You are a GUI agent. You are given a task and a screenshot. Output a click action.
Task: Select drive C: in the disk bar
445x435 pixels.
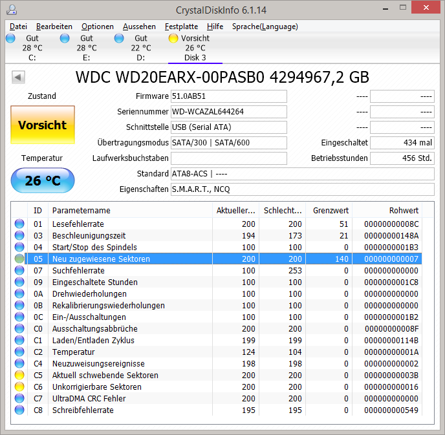click(x=32, y=48)
